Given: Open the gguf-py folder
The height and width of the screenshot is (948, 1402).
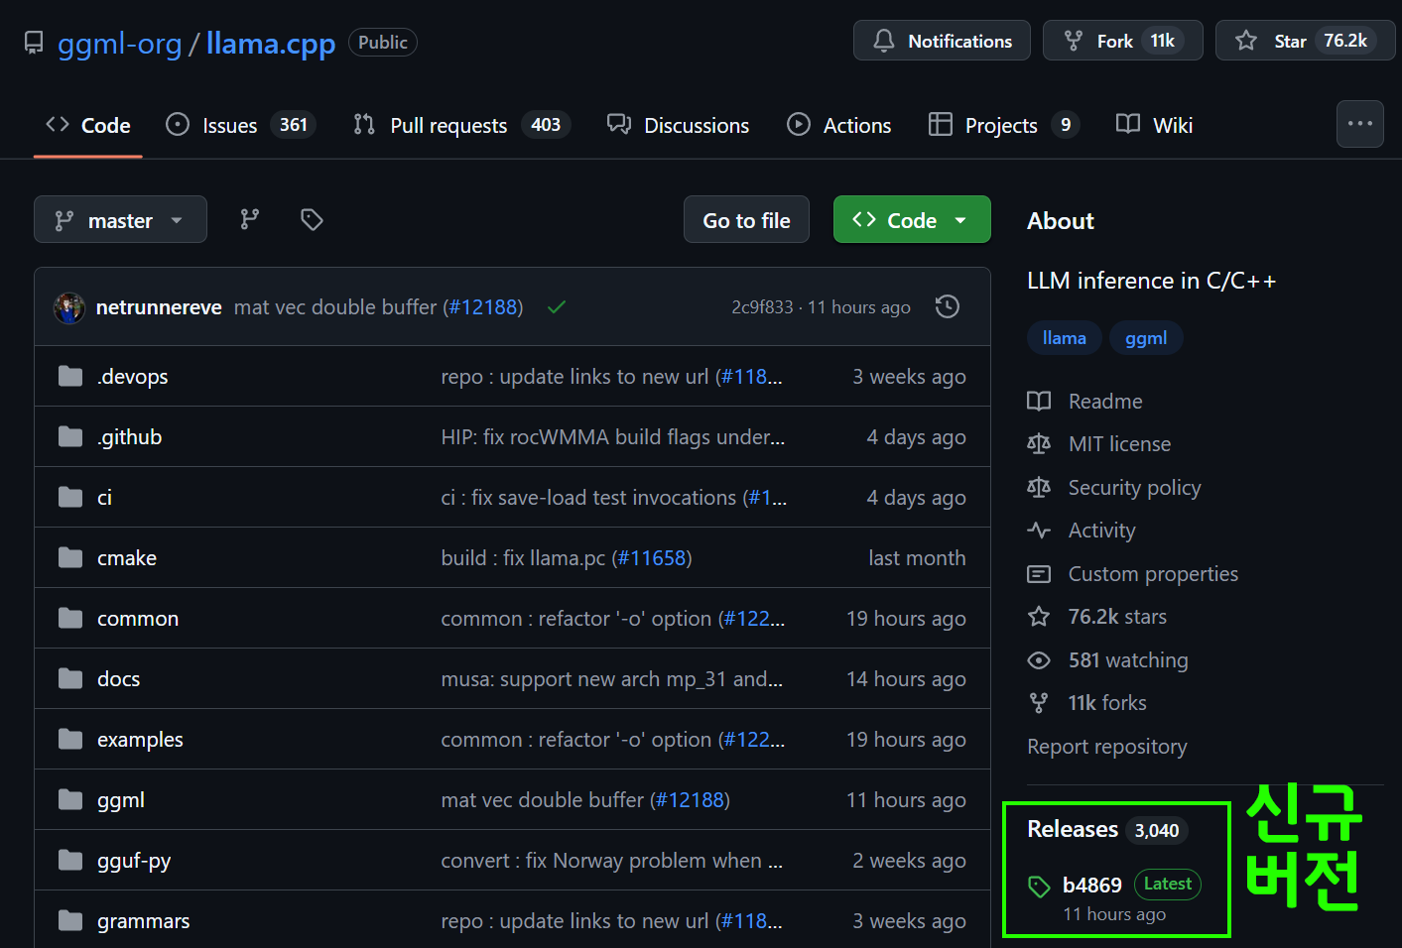Looking at the screenshot, I should pyautogui.click(x=134, y=861).
